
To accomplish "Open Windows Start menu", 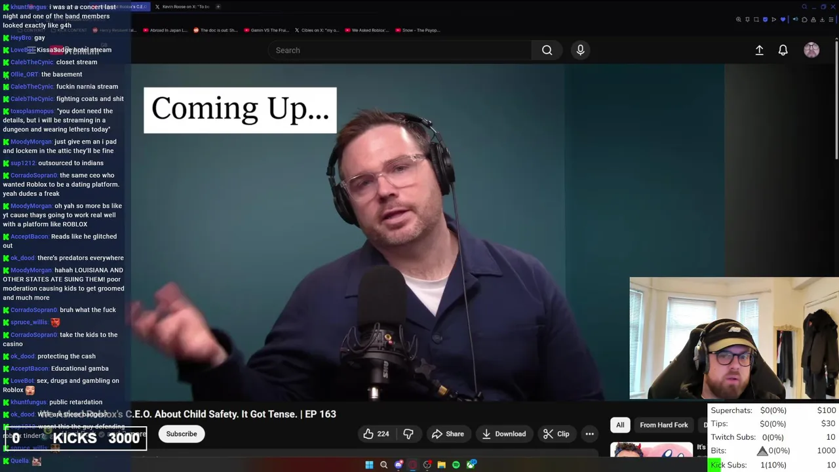I will 369,465.
